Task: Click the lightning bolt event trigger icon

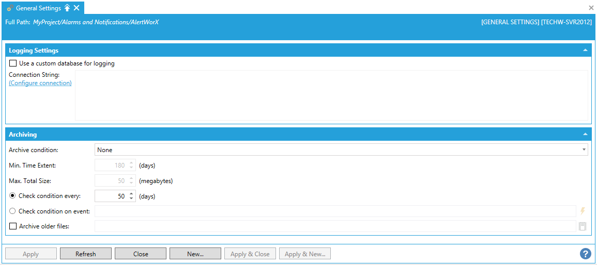Action: click(x=583, y=211)
